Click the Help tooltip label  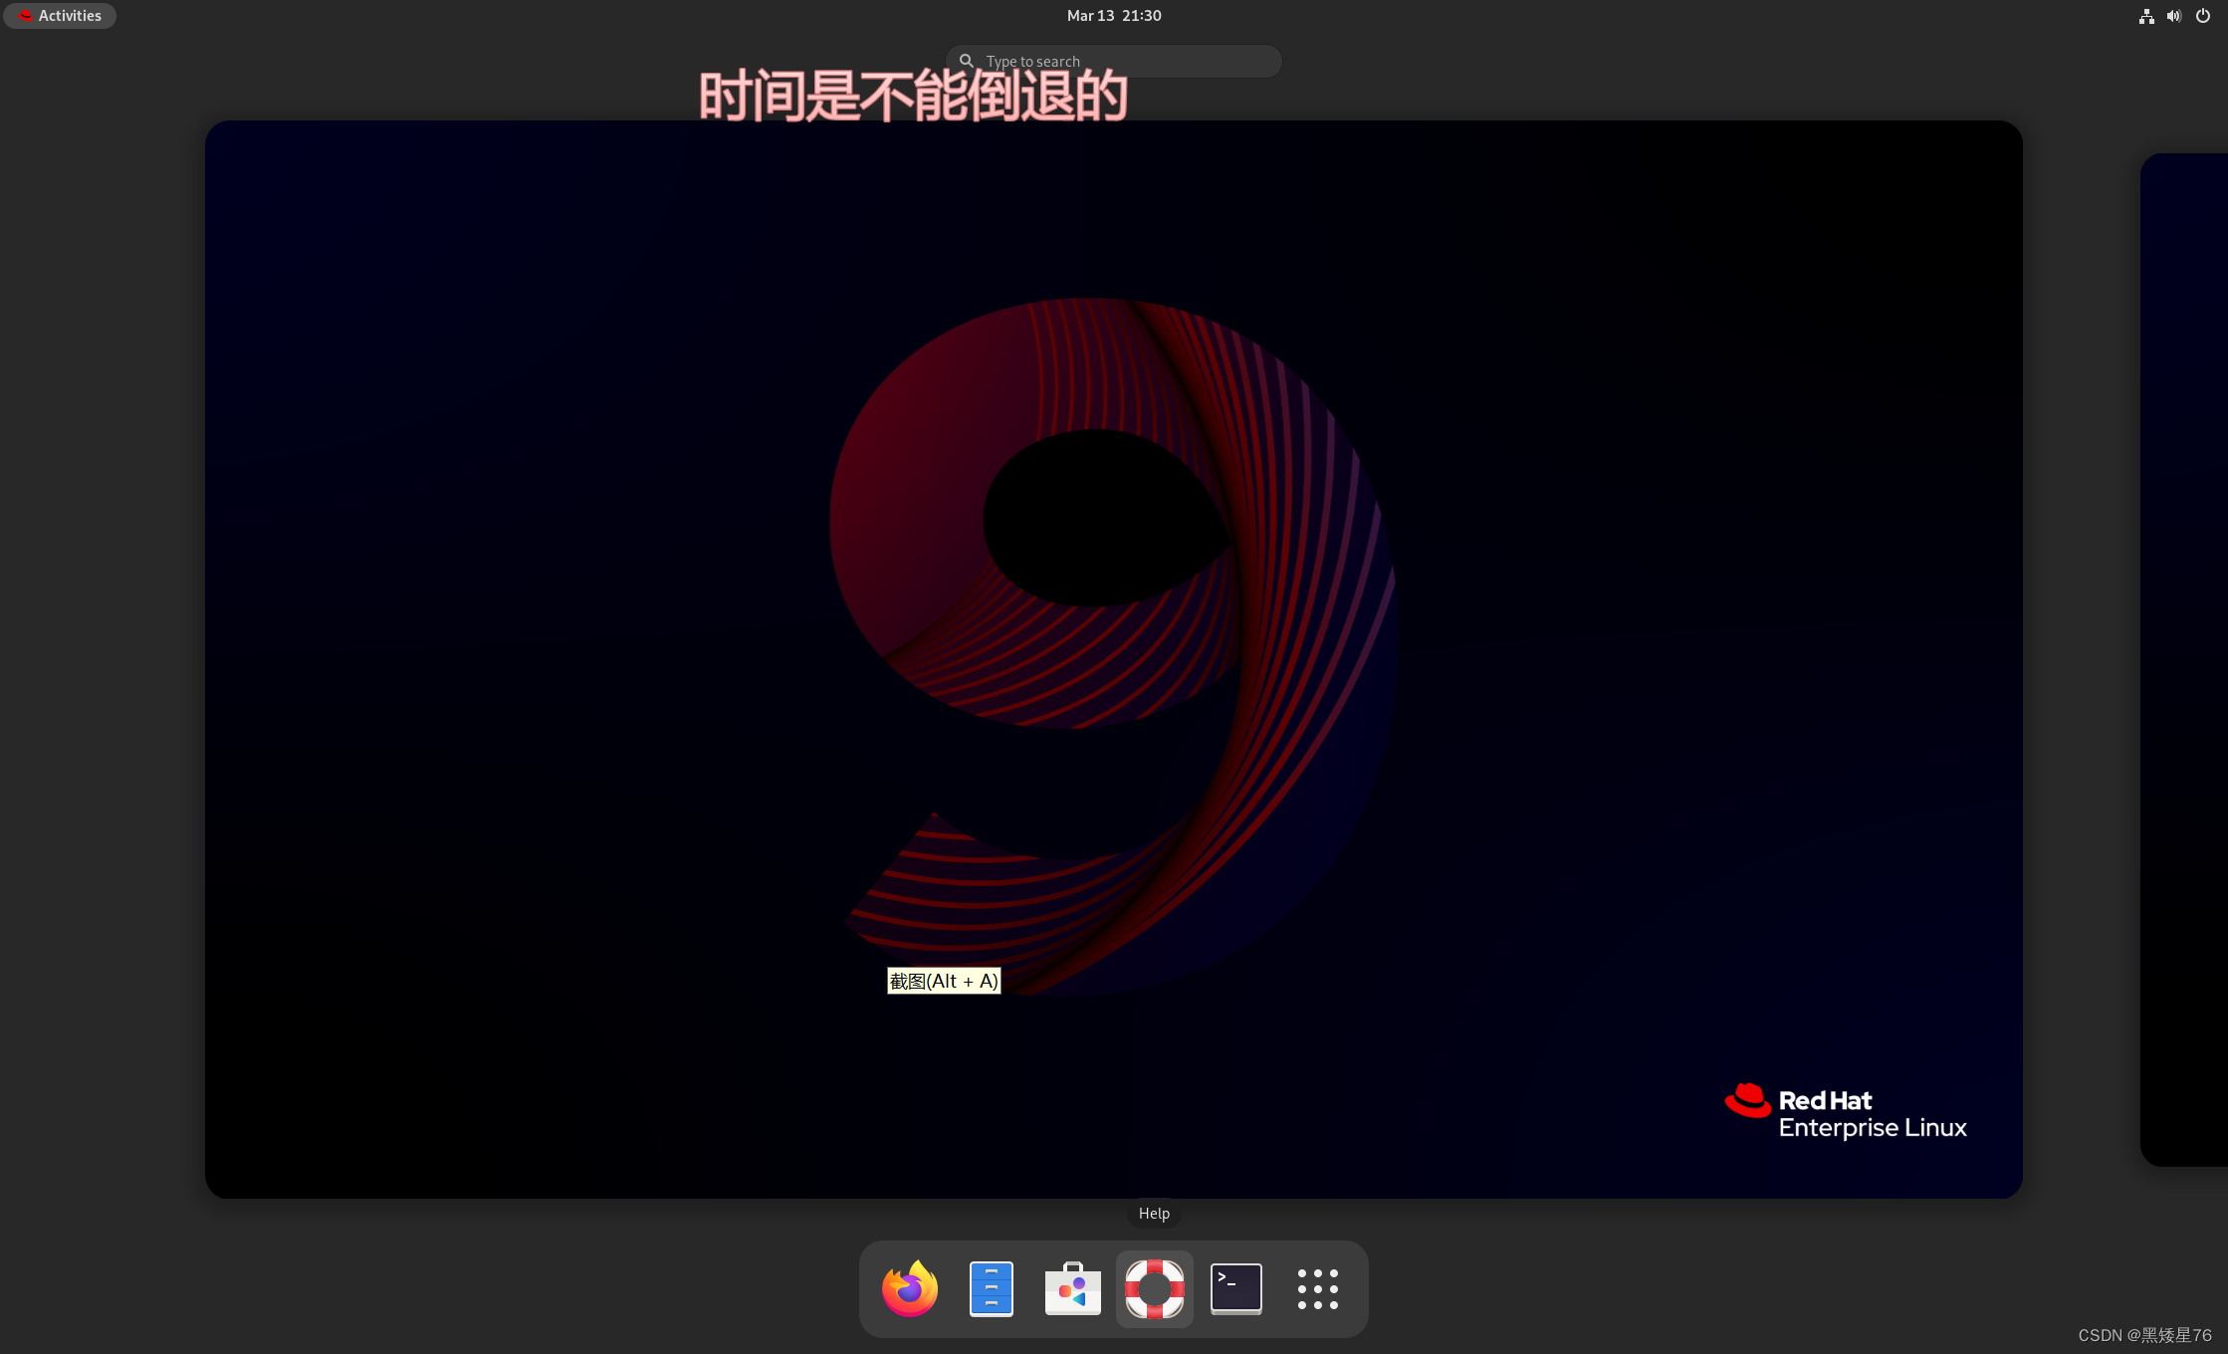pos(1154,1214)
